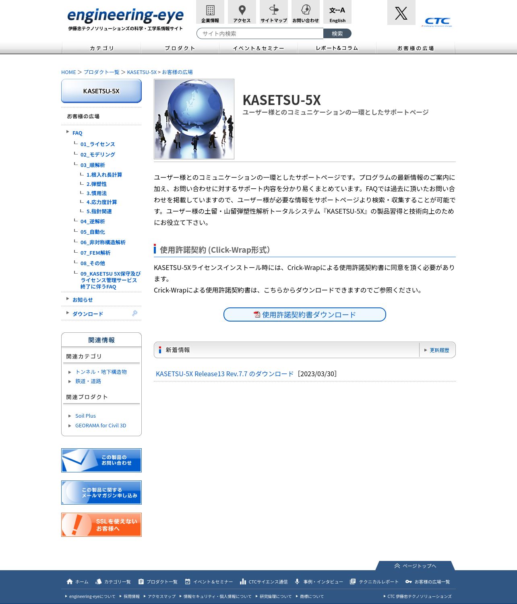
Task: Open engineering-eyeについて footer link
Action: pos(92,596)
